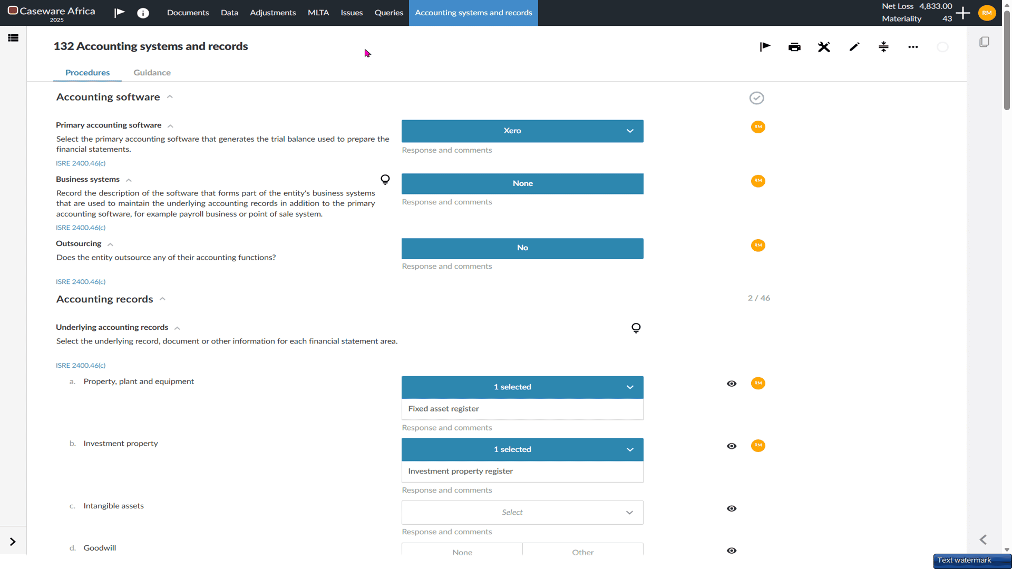Click the No button for Outsourcing
The image size is (1012, 569).
(x=522, y=248)
